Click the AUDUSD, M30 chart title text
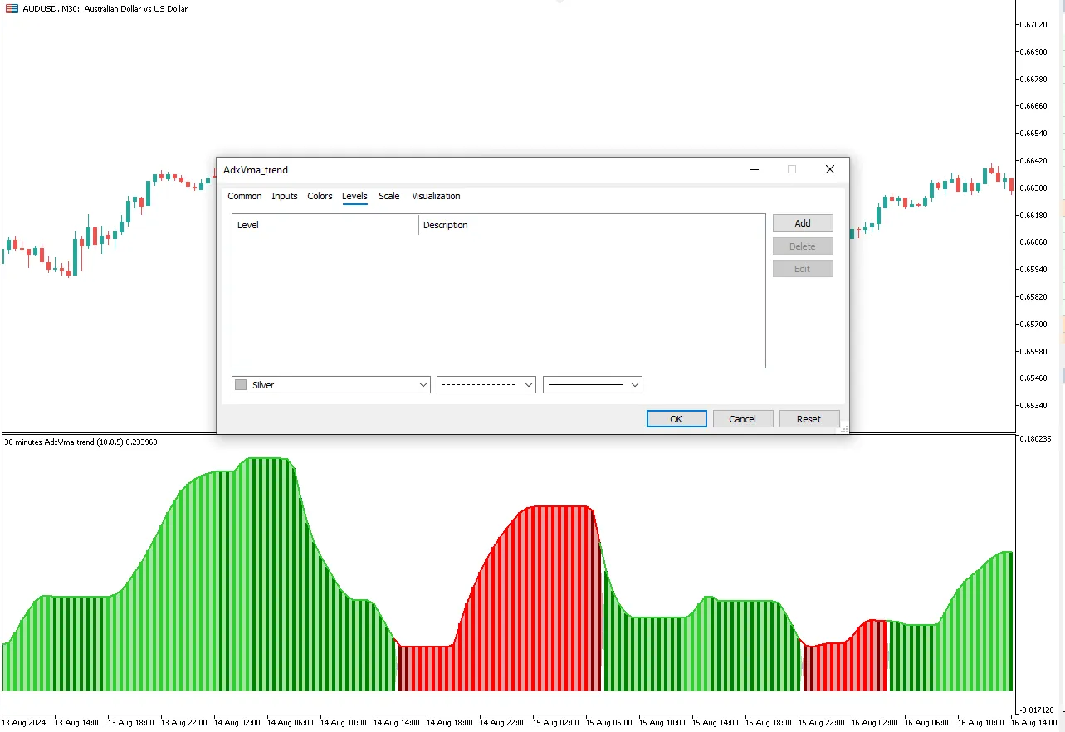 click(x=105, y=9)
